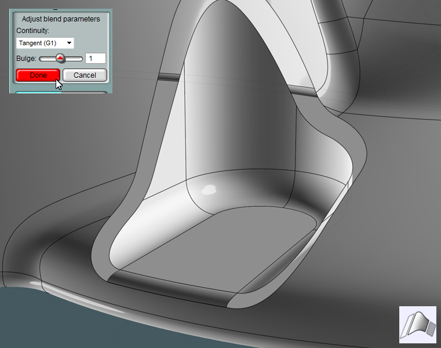Image resolution: width=441 pixels, height=348 pixels.
Task: Confirm the blend with the Done button
Action: [x=38, y=75]
